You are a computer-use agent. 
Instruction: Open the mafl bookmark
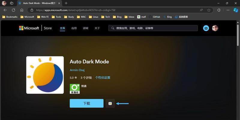(x=142, y=17)
